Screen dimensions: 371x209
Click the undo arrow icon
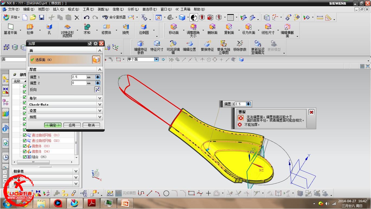click(x=87, y=17)
